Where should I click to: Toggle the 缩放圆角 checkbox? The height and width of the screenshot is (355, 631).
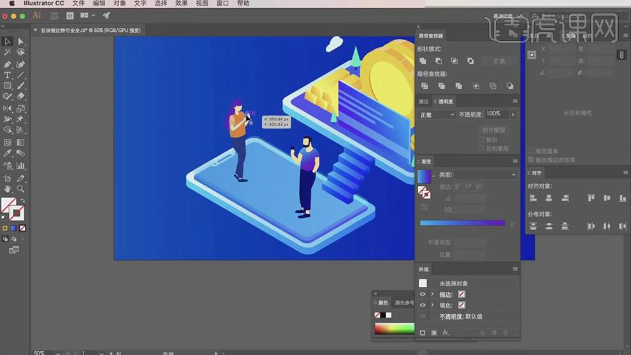(x=531, y=151)
